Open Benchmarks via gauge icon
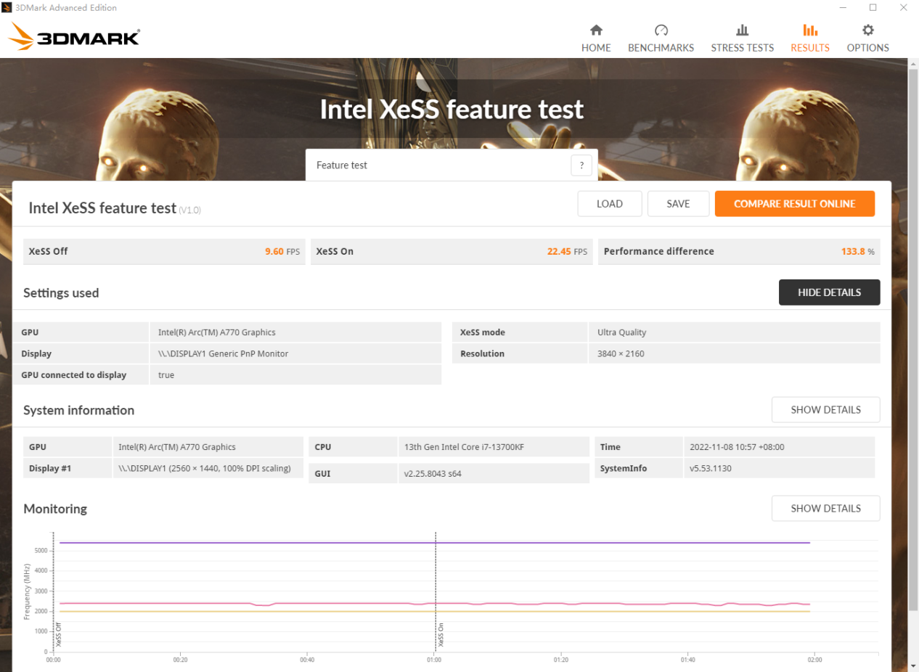 [x=661, y=30]
